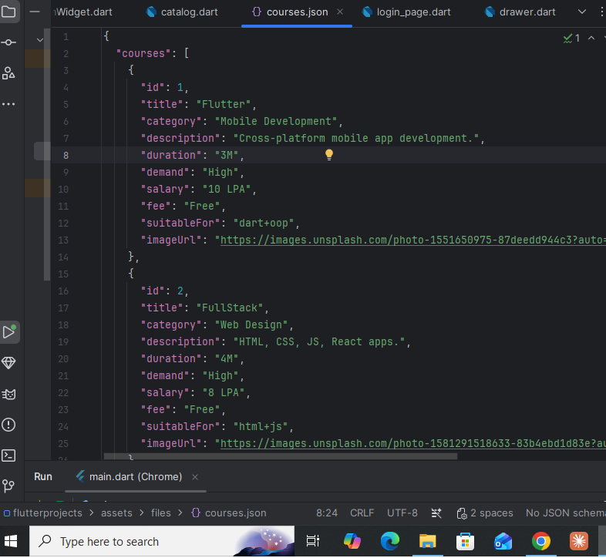606x558 pixels.
Task: Click the "dart+oop" suitableFor value
Action: click(x=264, y=223)
